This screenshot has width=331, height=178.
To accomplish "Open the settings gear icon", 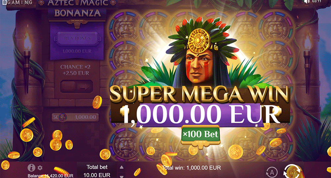I will (40, 168).
